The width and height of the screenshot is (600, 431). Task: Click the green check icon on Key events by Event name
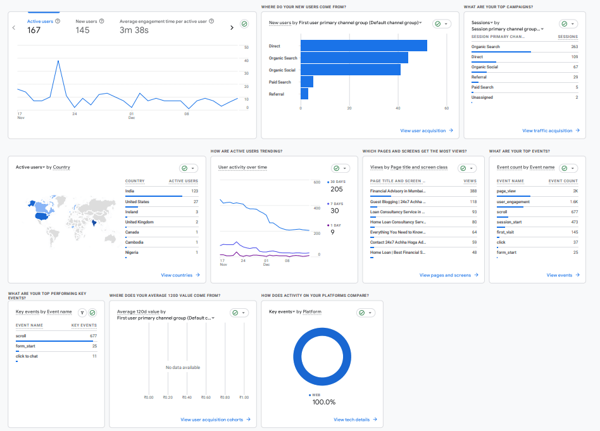coord(92,312)
